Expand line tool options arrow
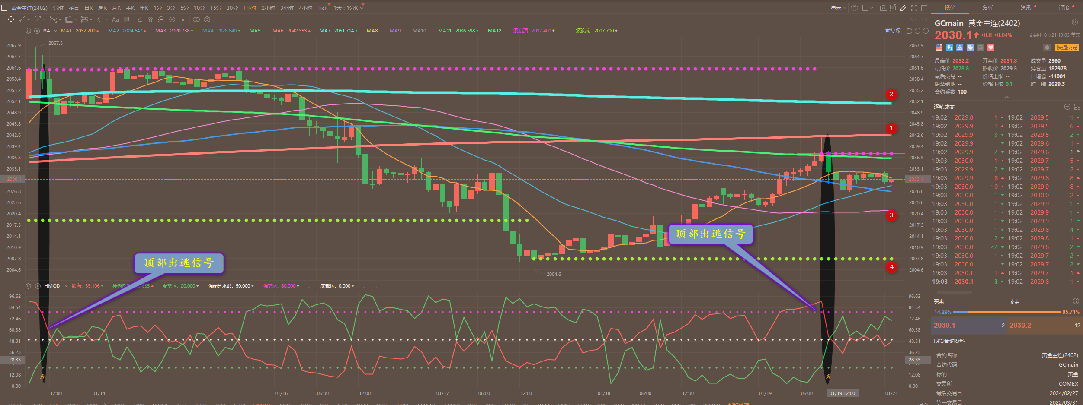 29,19
